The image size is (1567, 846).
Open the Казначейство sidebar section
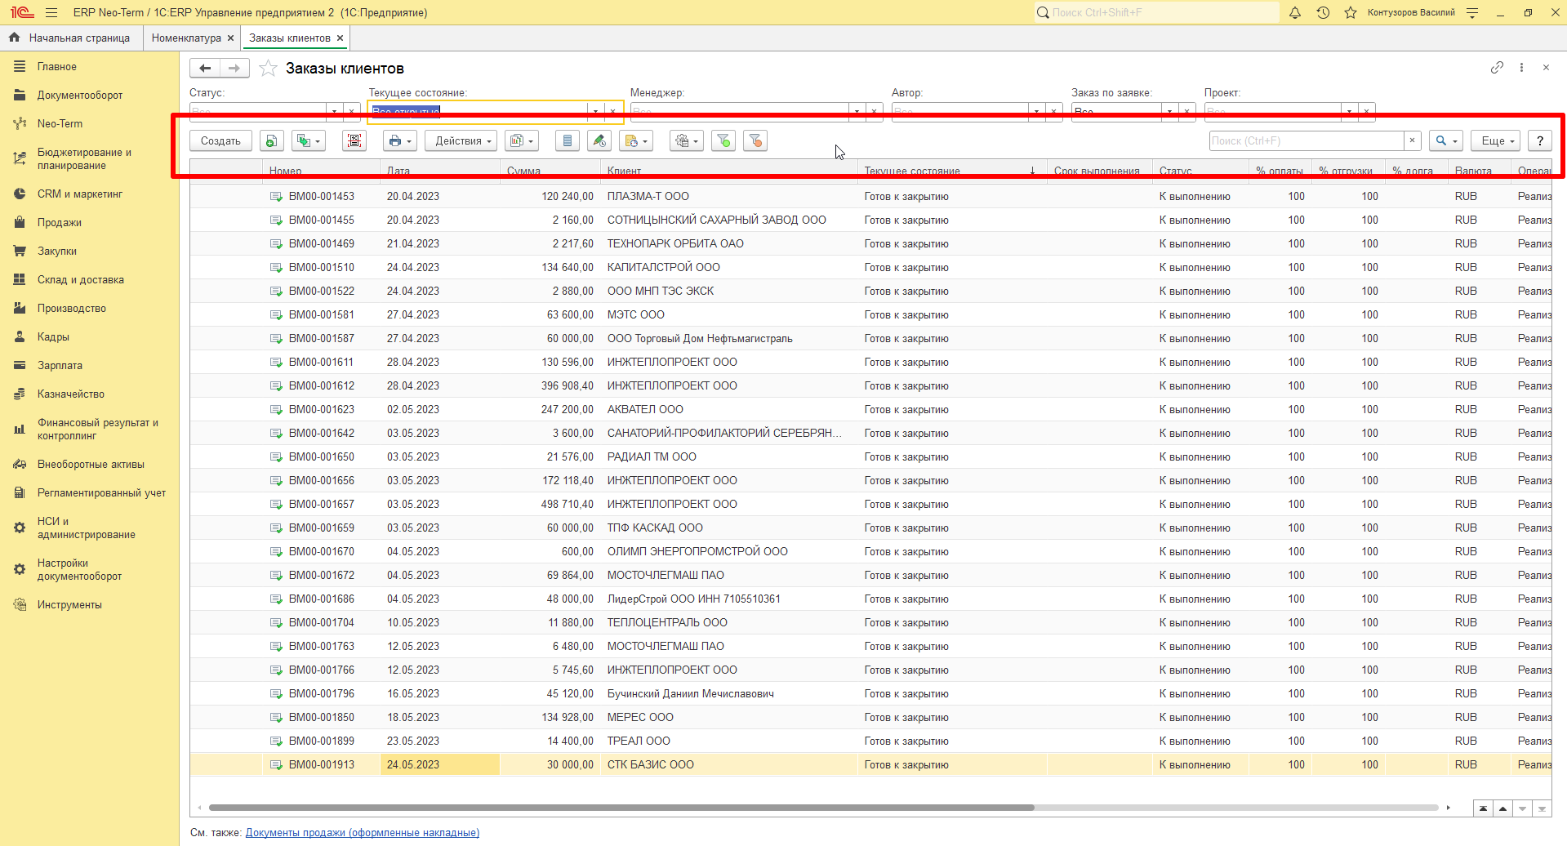click(71, 394)
